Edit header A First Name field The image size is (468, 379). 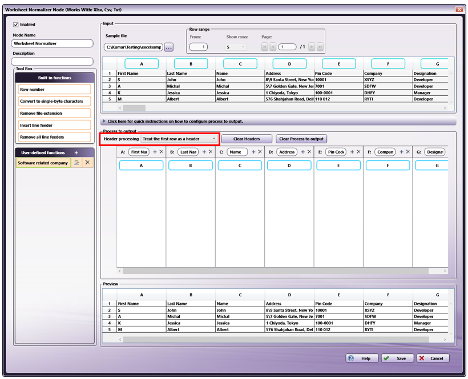(x=139, y=152)
